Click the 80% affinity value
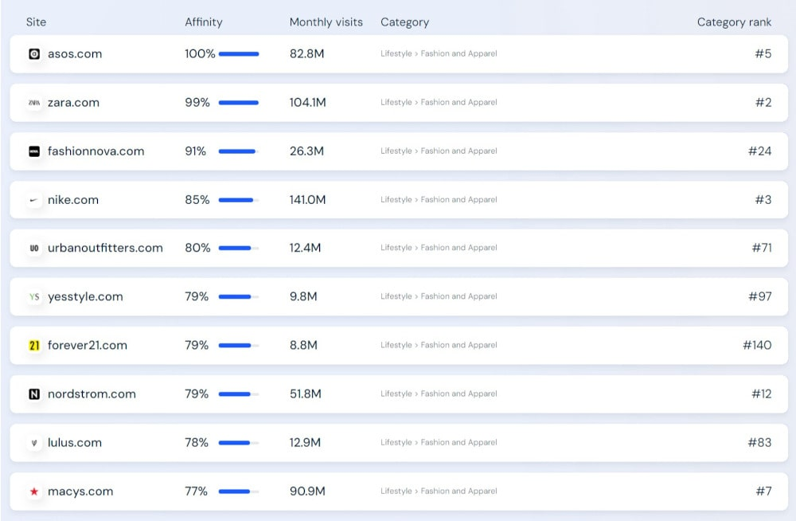 coord(198,248)
